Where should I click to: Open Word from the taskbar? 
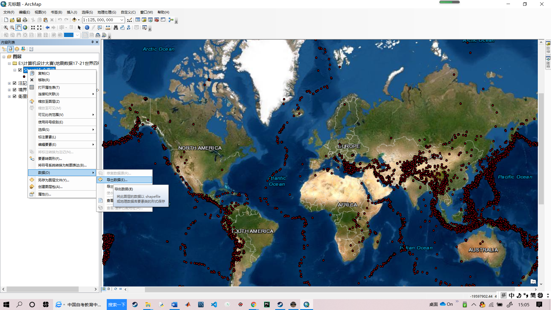(x=174, y=305)
